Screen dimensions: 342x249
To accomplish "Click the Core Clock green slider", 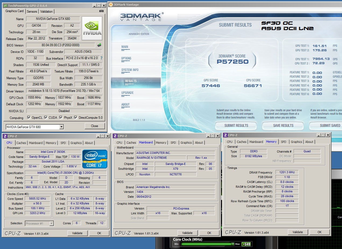I will coord(207,244).
